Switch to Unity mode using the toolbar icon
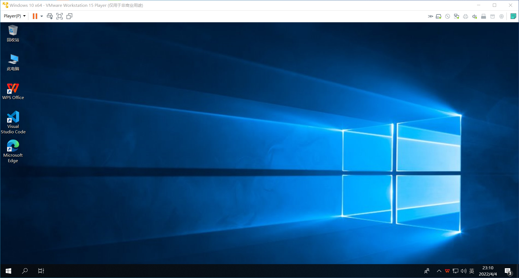 click(x=70, y=16)
